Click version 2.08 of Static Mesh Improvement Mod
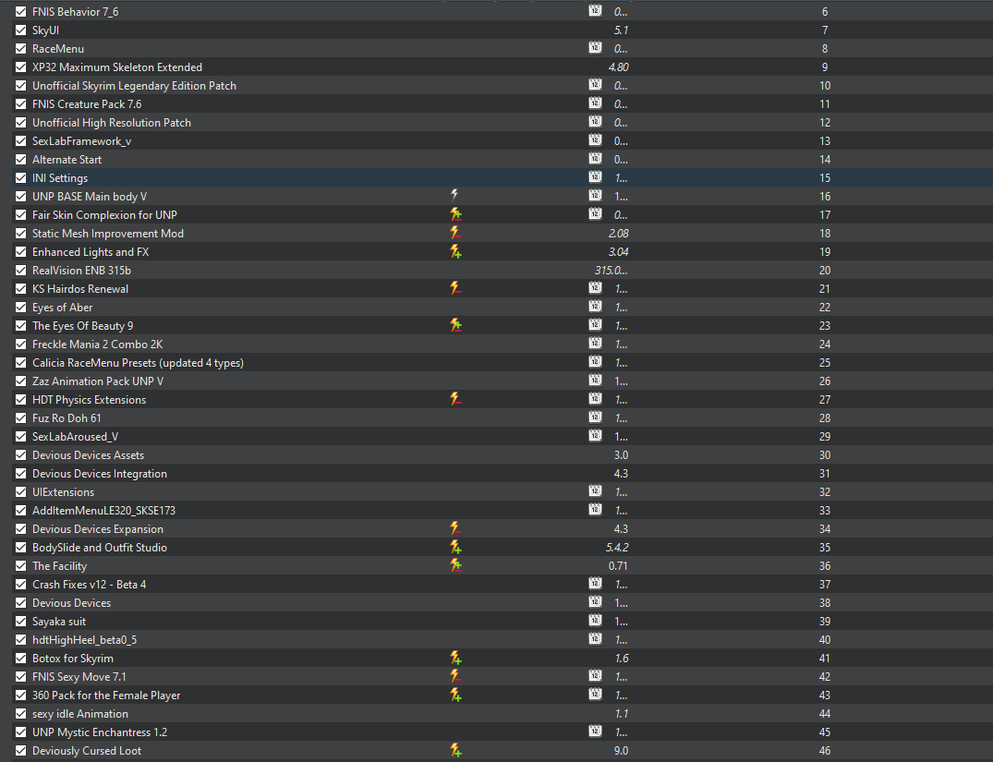993x762 pixels. tap(618, 233)
